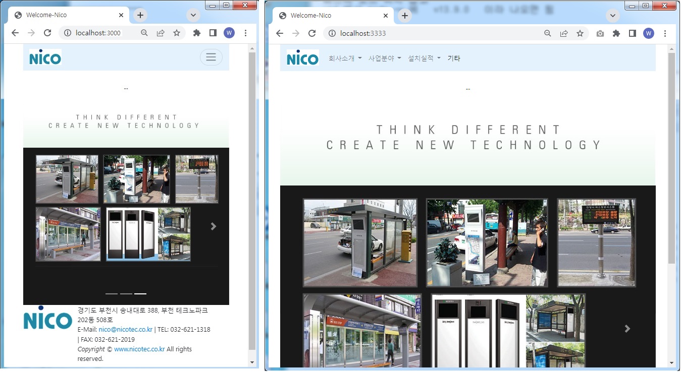Select Welcome-Nico tab in right window
This screenshot has height=372, width=681.
(x=334, y=16)
